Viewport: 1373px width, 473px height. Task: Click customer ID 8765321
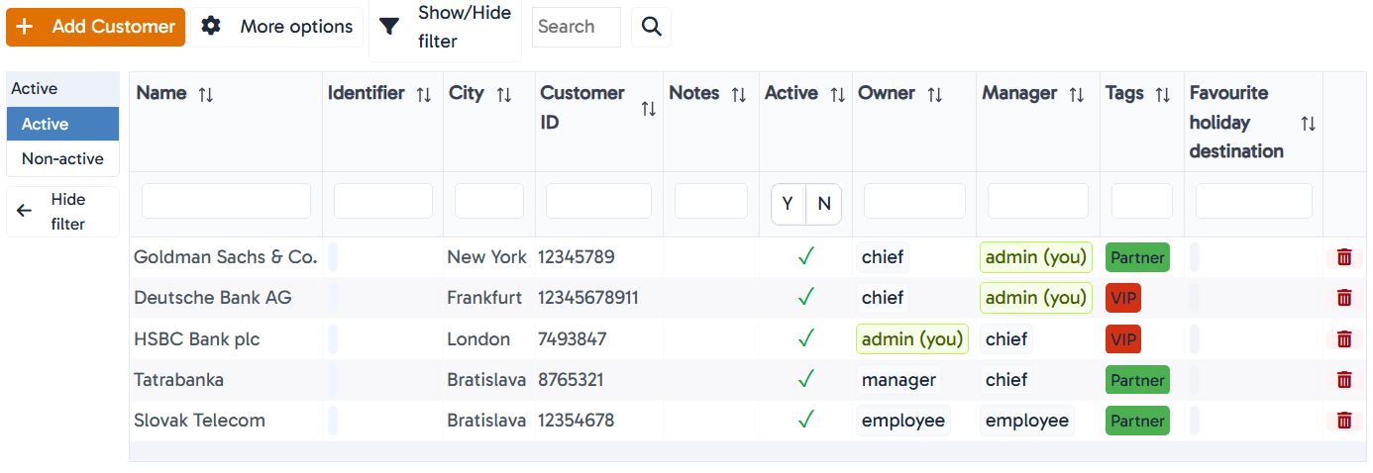point(571,380)
